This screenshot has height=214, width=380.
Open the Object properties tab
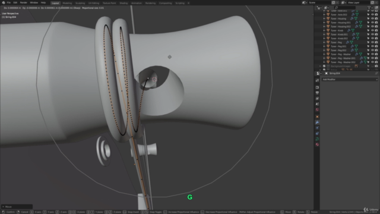[x=317, y=117]
